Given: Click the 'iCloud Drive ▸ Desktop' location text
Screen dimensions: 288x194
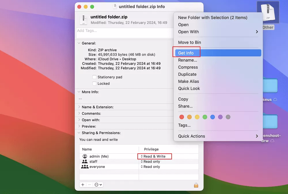Looking at the screenshot, I should pos(117,59).
